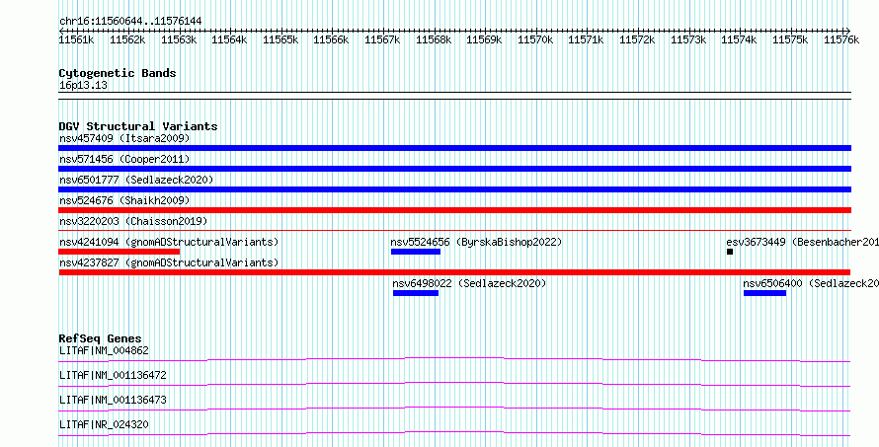Click the nsv4237827 long red variant bar
The image size is (879, 447).
pos(454,272)
